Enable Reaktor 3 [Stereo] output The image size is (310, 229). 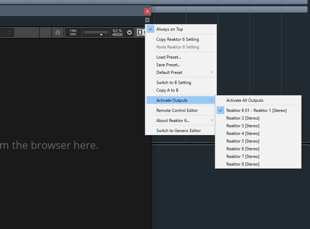point(258,125)
